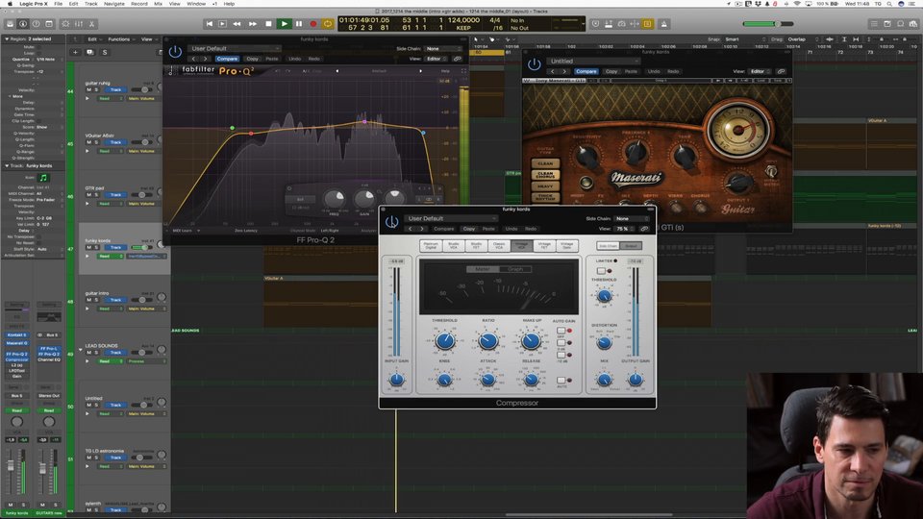The width and height of the screenshot is (923, 519).
Task: Click the Rewind transport button
Action: pos(237,24)
